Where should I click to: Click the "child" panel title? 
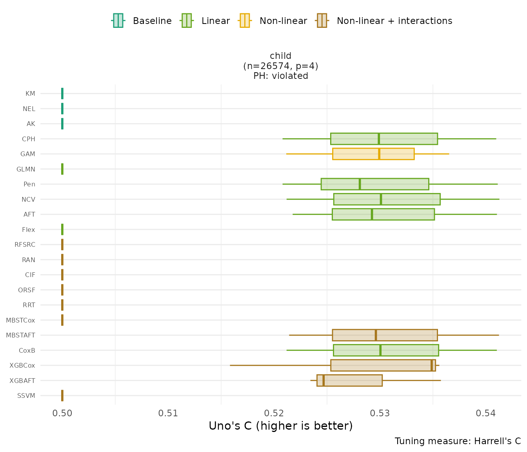coord(281,56)
